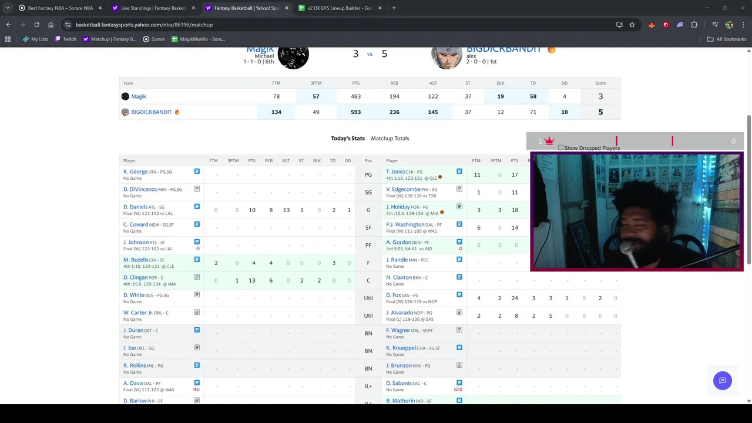Enable Show Dropped Players checkbox

pyautogui.click(x=560, y=148)
